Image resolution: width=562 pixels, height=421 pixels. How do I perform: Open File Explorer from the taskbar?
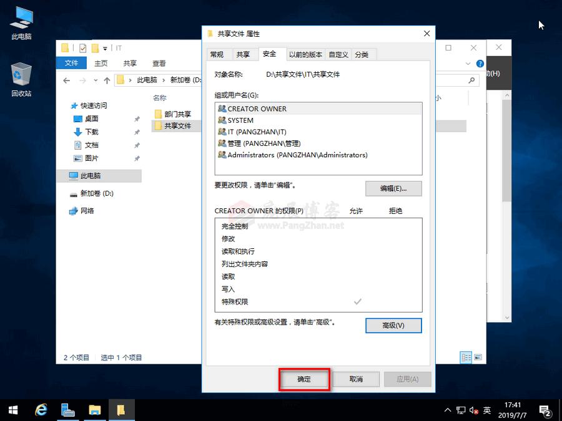(95, 410)
